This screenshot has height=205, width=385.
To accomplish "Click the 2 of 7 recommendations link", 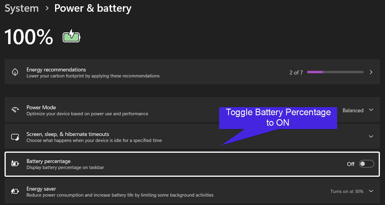I will [x=296, y=72].
